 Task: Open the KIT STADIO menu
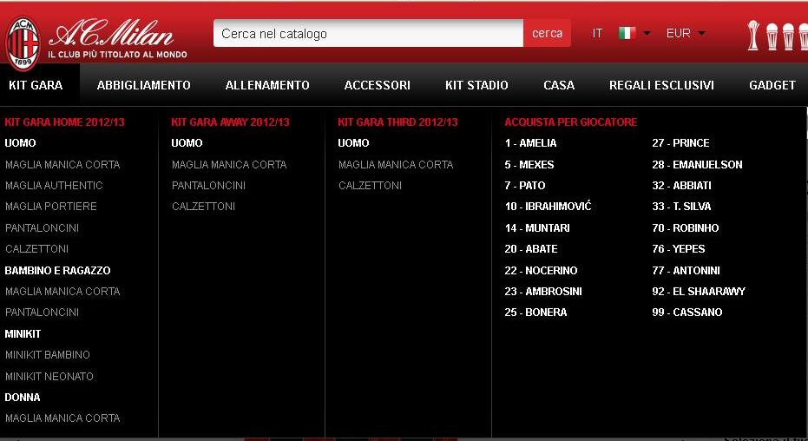pyautogui.click(x=476, y=85)
